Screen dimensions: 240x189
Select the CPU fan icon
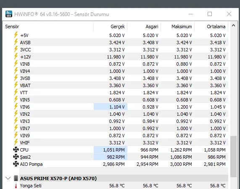coord(16,149)
